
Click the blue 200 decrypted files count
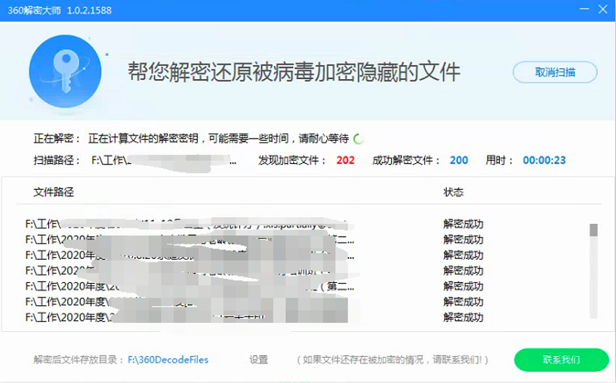point(459,160)
